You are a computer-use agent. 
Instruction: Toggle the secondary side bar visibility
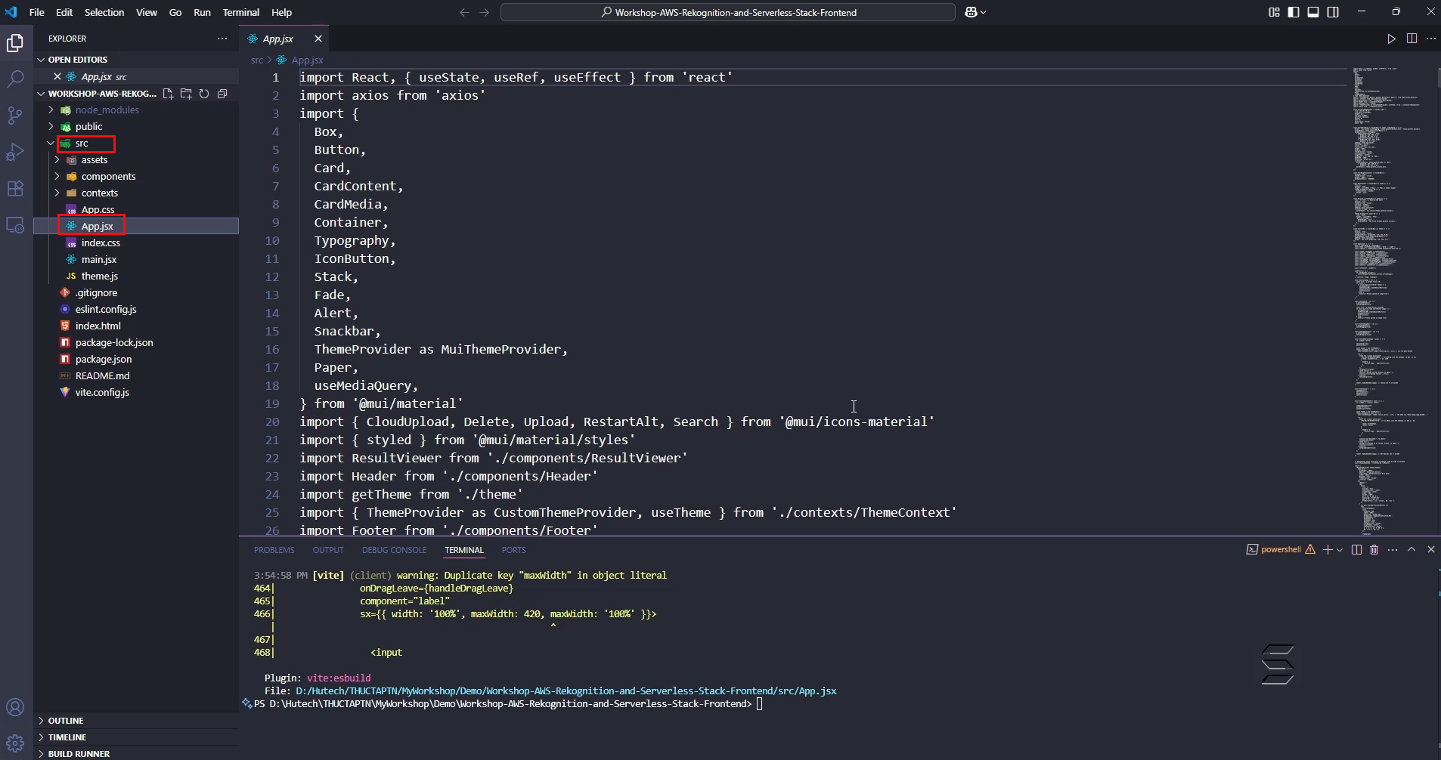(1333, 12)
